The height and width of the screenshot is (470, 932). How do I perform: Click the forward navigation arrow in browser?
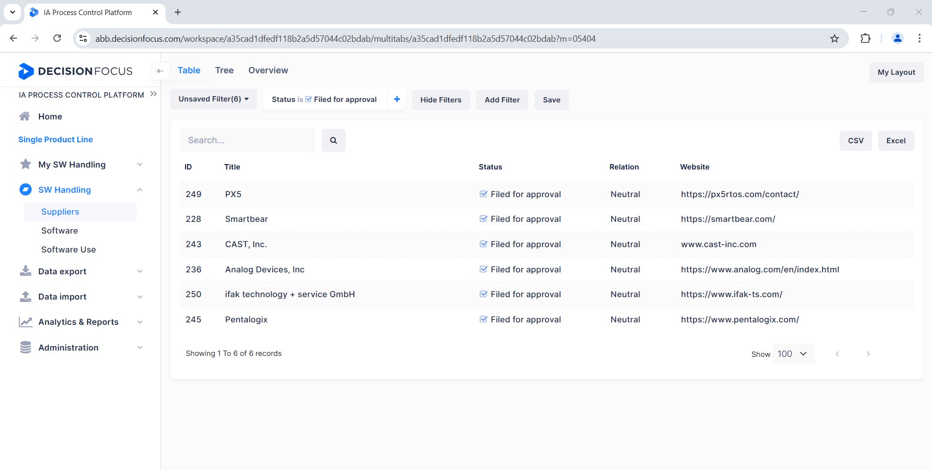click(35, 38)
